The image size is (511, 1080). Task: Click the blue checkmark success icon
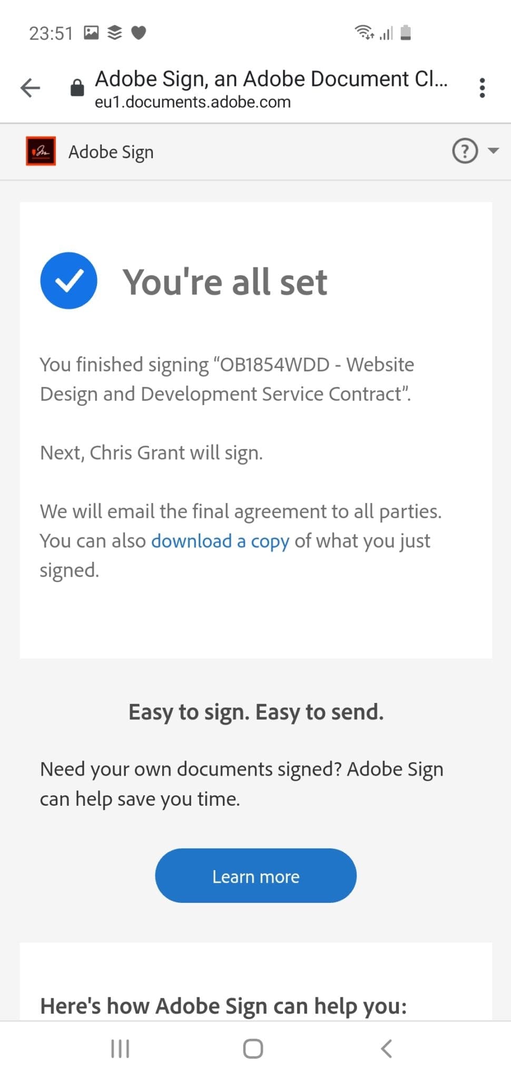pos(69,280)
